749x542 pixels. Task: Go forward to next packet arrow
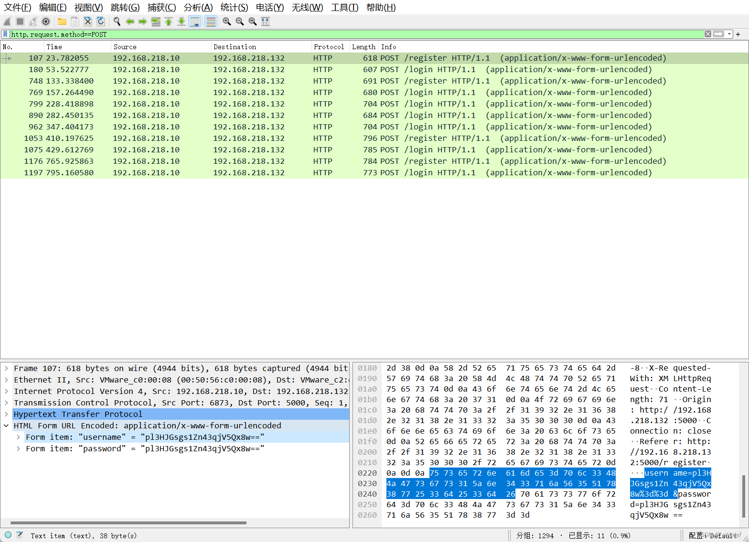point(143,21)
